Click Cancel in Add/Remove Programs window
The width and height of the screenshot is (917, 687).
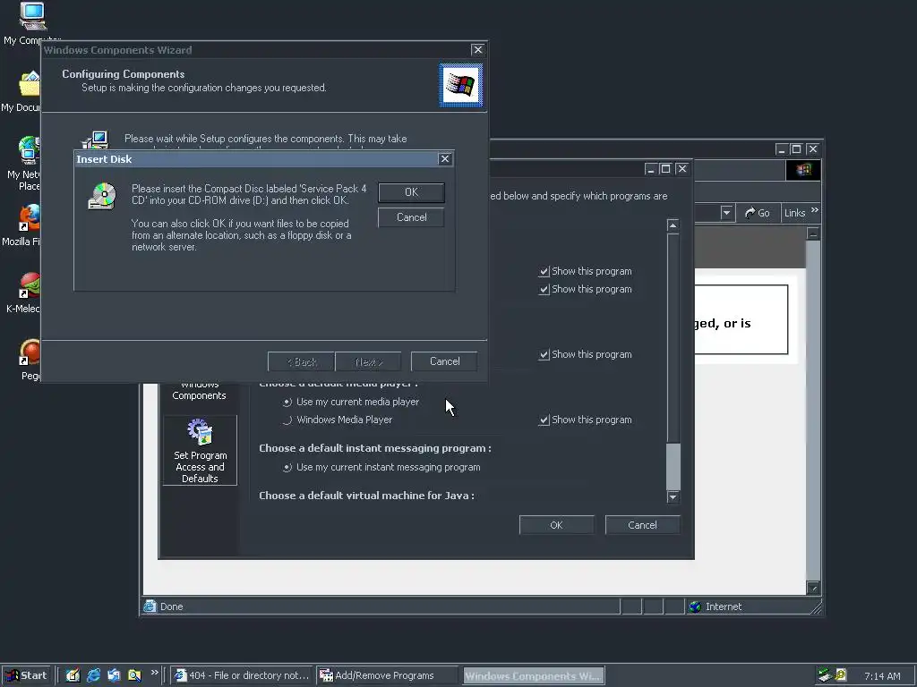click(x=642, y=525)
